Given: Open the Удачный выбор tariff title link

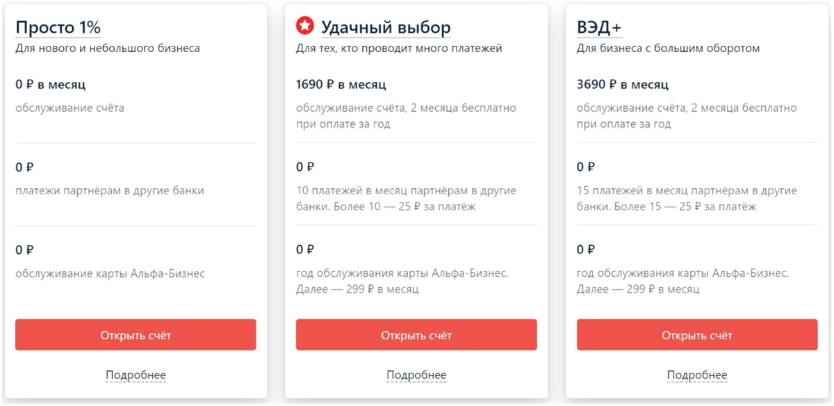Looking at the screenshot, I should pyautogui.click(x=386, y=28).
